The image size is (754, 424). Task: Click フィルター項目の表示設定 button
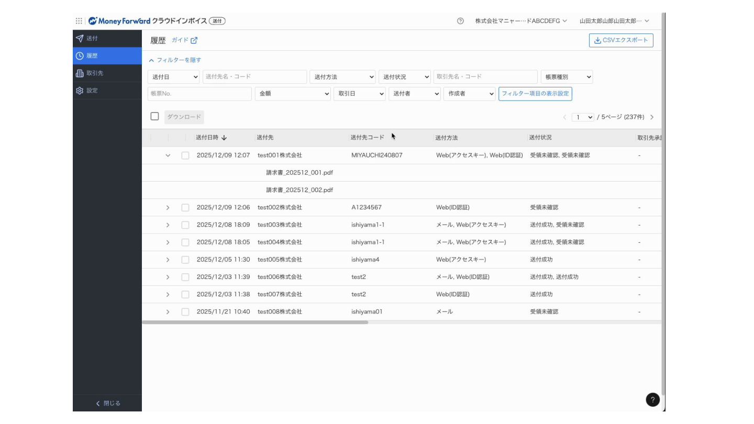coord(535,94)
